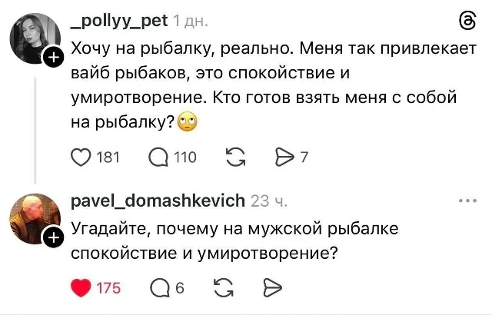Open _pollyy_pet profile from username
The image size is (492, 315).
point(119,21)
